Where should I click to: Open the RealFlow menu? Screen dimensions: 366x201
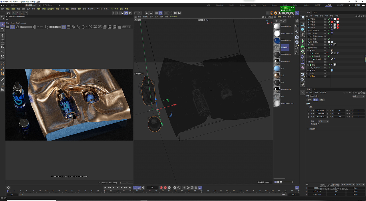[x=91, y=9]
